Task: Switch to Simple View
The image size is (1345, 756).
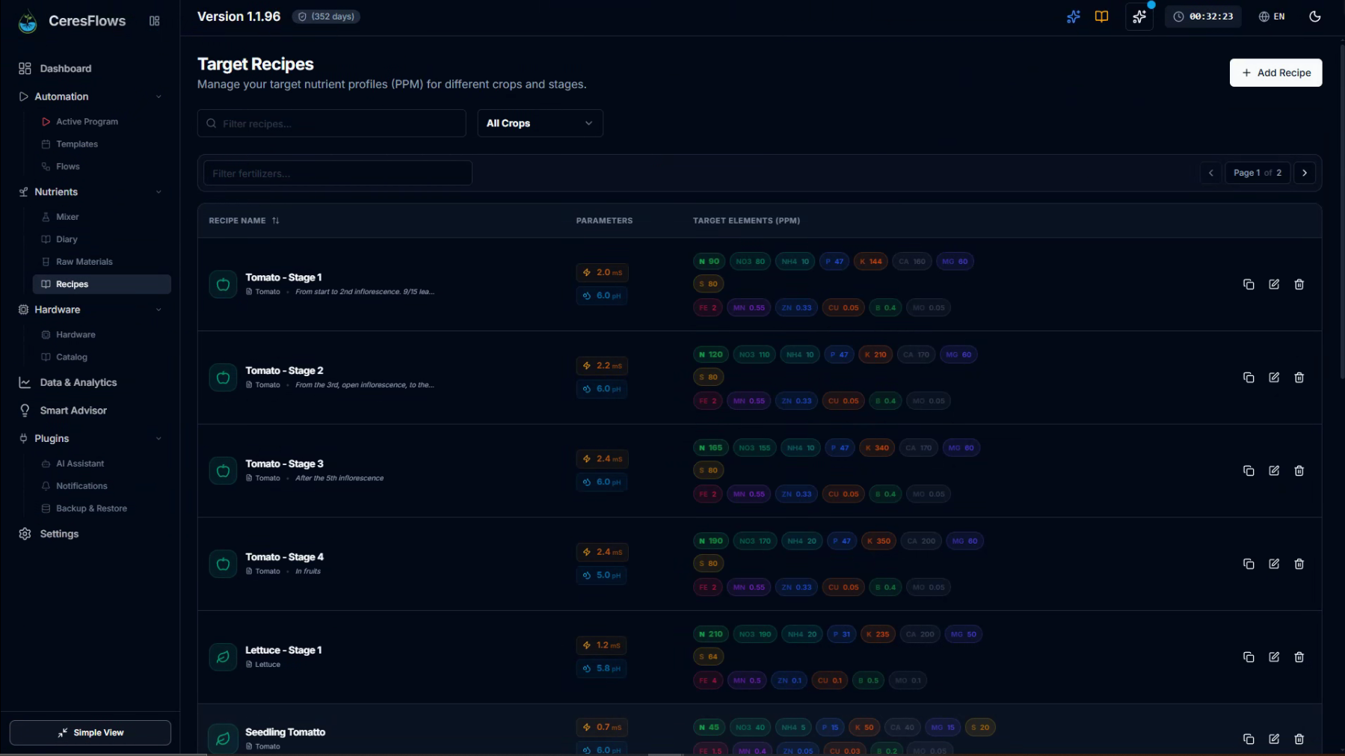Action: (x=90, y=733)
